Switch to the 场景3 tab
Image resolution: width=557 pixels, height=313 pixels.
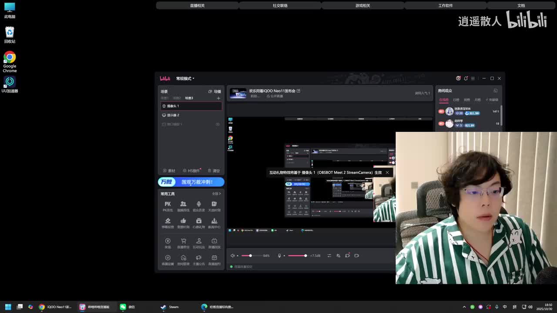(189, 98)
